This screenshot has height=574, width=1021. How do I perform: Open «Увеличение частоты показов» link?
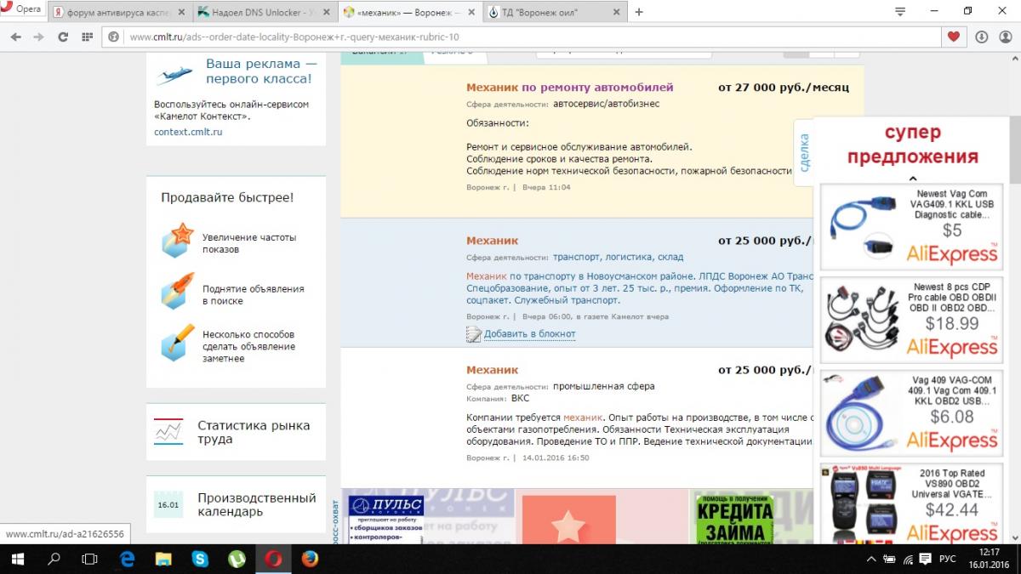(249, 243)
